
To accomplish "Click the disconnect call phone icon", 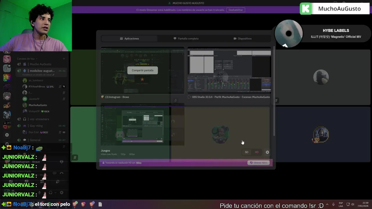I will 61,173.
